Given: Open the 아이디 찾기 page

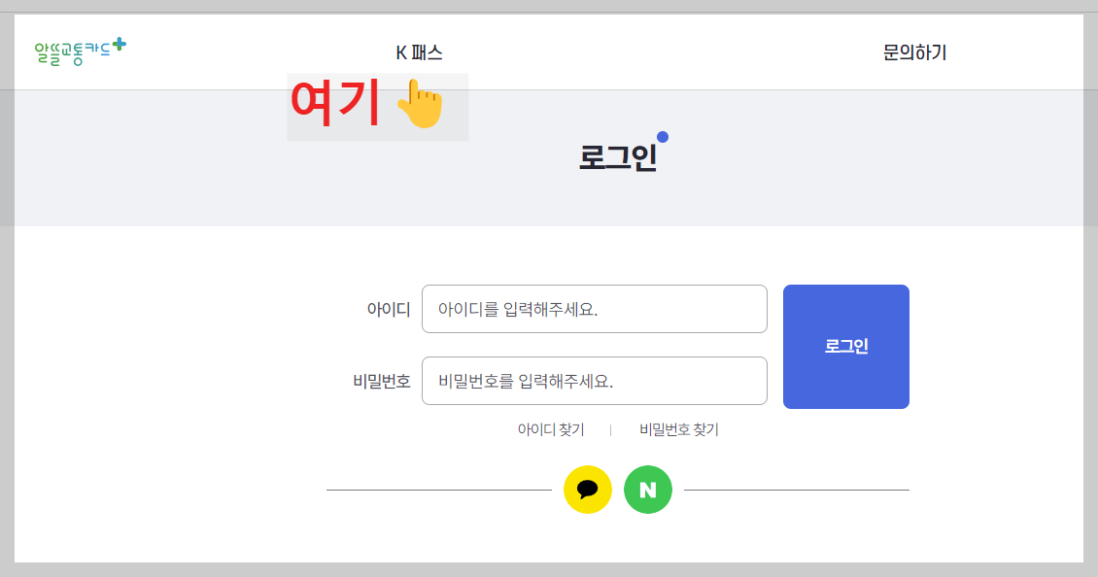Looking at the screenshot, I should pyautogui.click(x=549, y=428).
